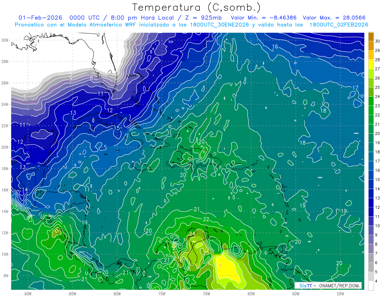
Task: Click the color bar scale label '4'
Action: click(x=377, y=281)
